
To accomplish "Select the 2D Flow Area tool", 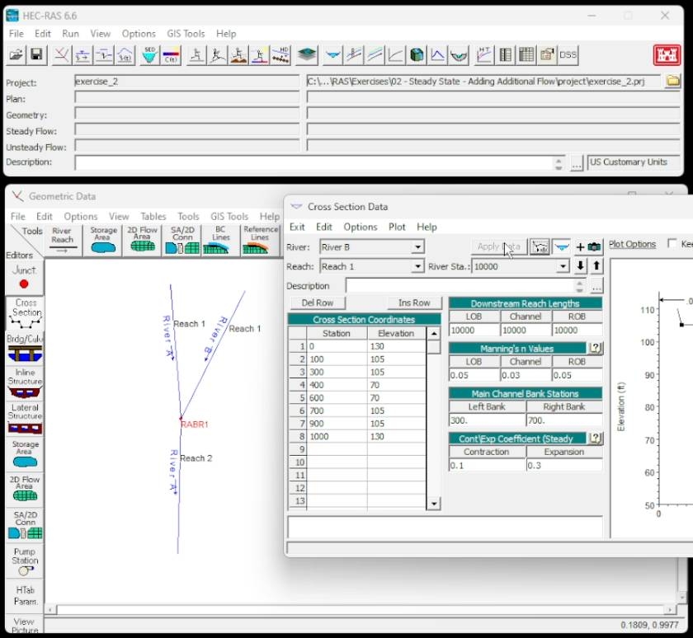I will [142, 240].
